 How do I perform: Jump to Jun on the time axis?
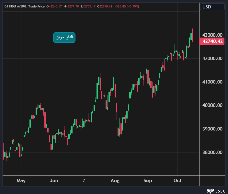[54, 181]
